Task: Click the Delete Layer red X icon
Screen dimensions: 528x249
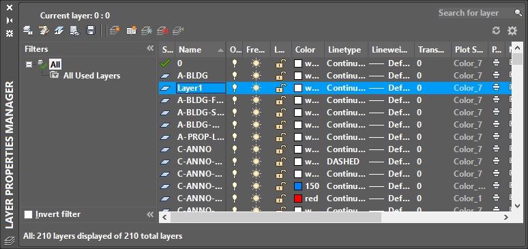Action: point(162,31)
